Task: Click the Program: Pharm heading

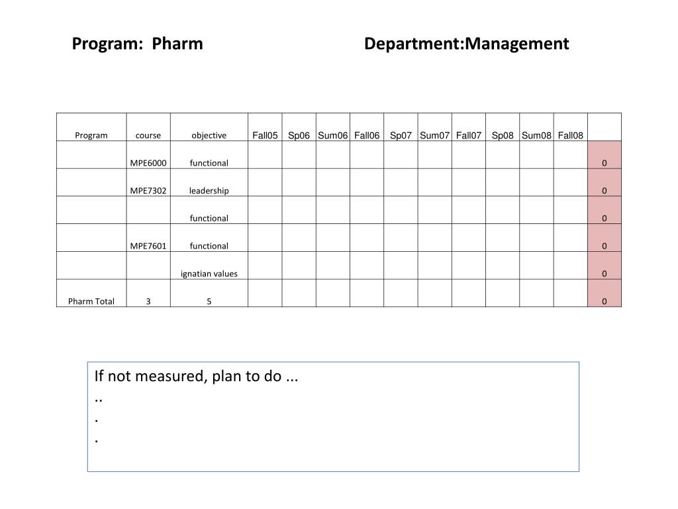Action: point(138,44)
